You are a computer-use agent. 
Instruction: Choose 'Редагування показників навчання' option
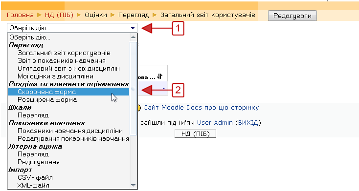[68, 138]
